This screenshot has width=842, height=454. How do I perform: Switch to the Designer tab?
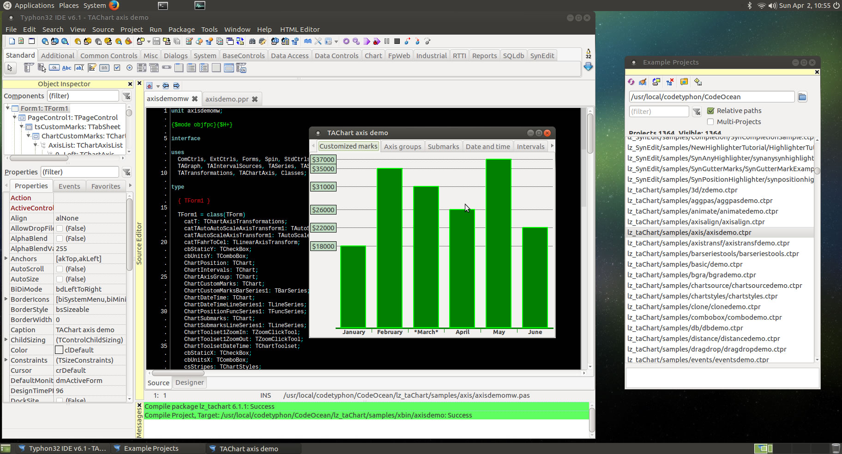pyautogui.click(x=189, y=382)
